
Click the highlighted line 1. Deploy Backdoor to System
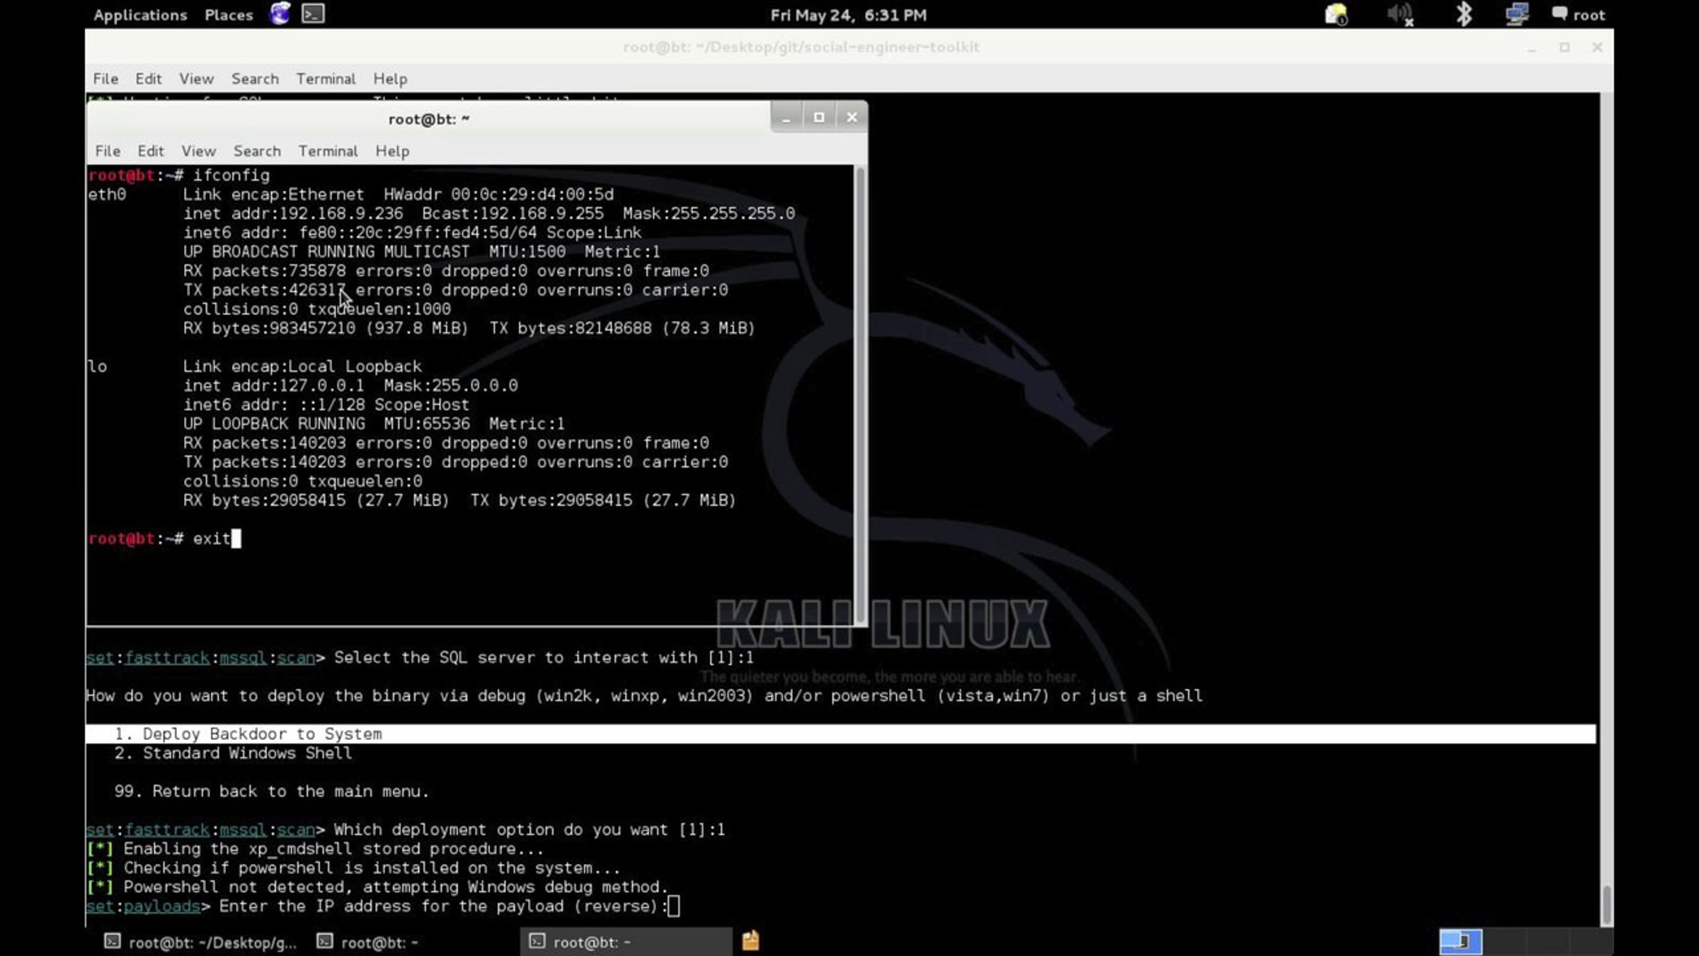pyautogui.click(x=841, y=734)
